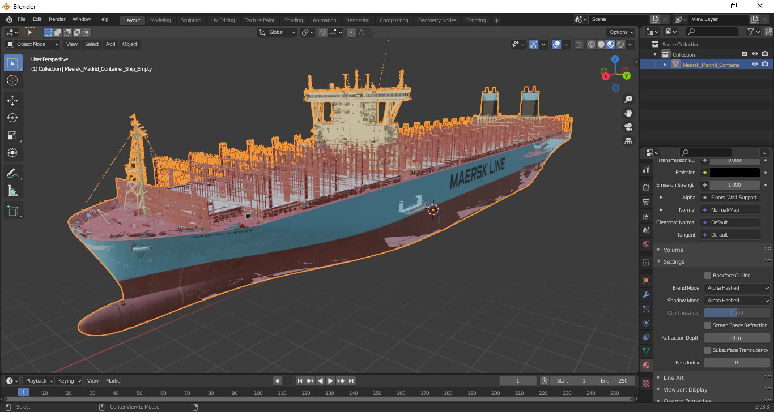Screen dimensions: 774x412
Task: Open the Modifier properties wrench tab
Action: pyautogui.click(x=646, y=295)
